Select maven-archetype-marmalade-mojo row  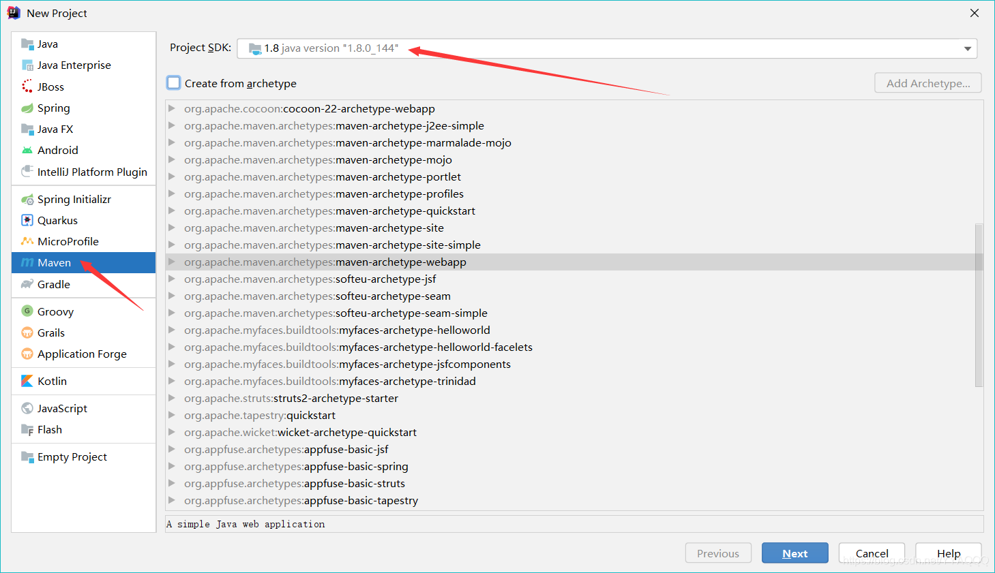pos(574,142)
